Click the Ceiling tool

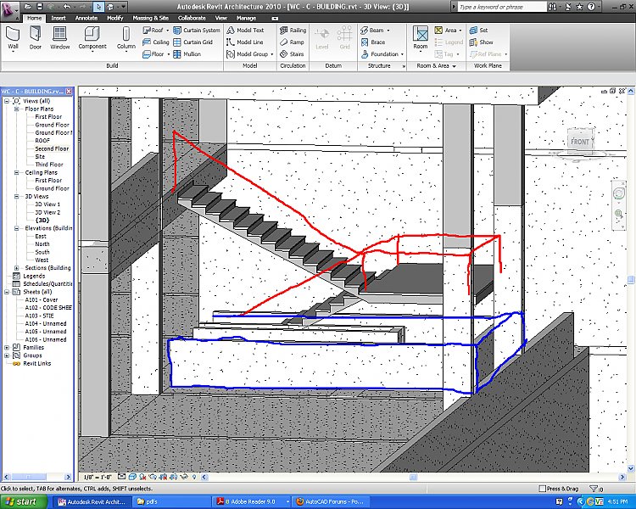click(x=156, y=42)
